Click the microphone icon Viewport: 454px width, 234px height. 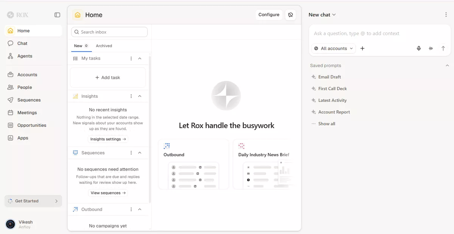pos(419,48)
